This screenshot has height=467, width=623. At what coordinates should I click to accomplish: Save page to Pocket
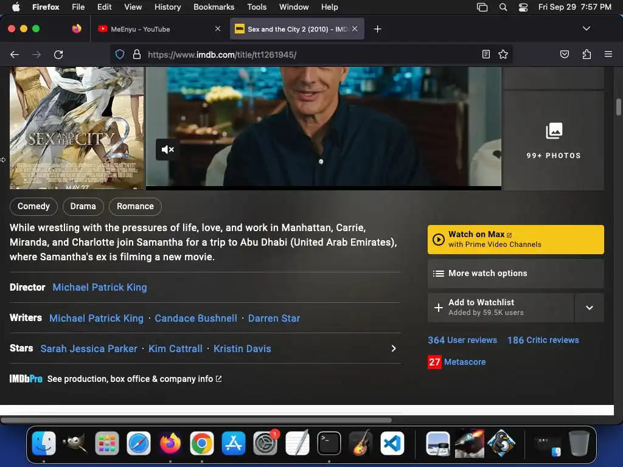(x=564, y=54)
